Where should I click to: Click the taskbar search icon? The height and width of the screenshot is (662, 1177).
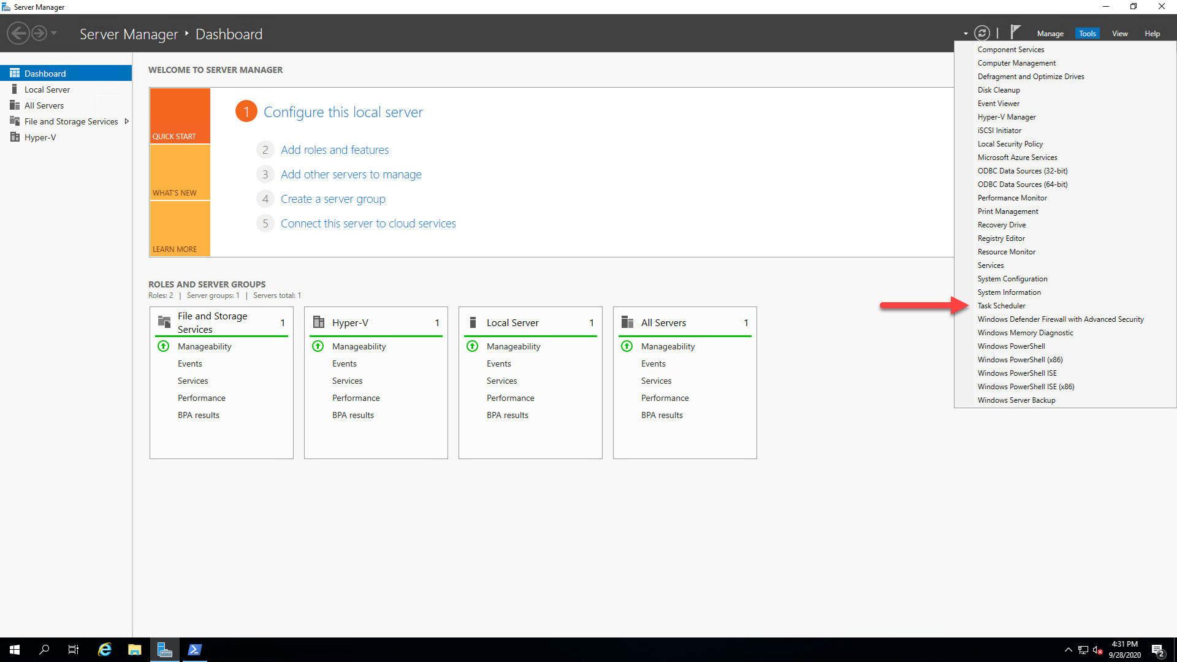44,650
